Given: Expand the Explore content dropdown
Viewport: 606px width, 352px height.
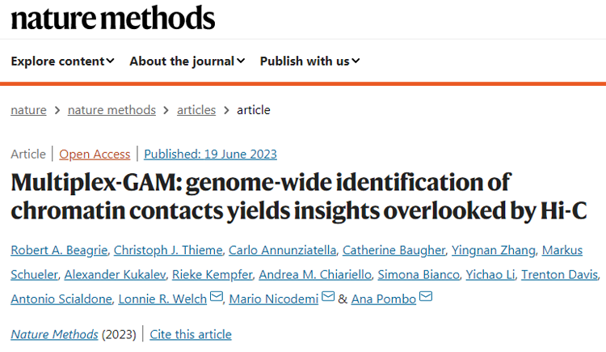Looking at the screenshot, I should pos(62,61).
